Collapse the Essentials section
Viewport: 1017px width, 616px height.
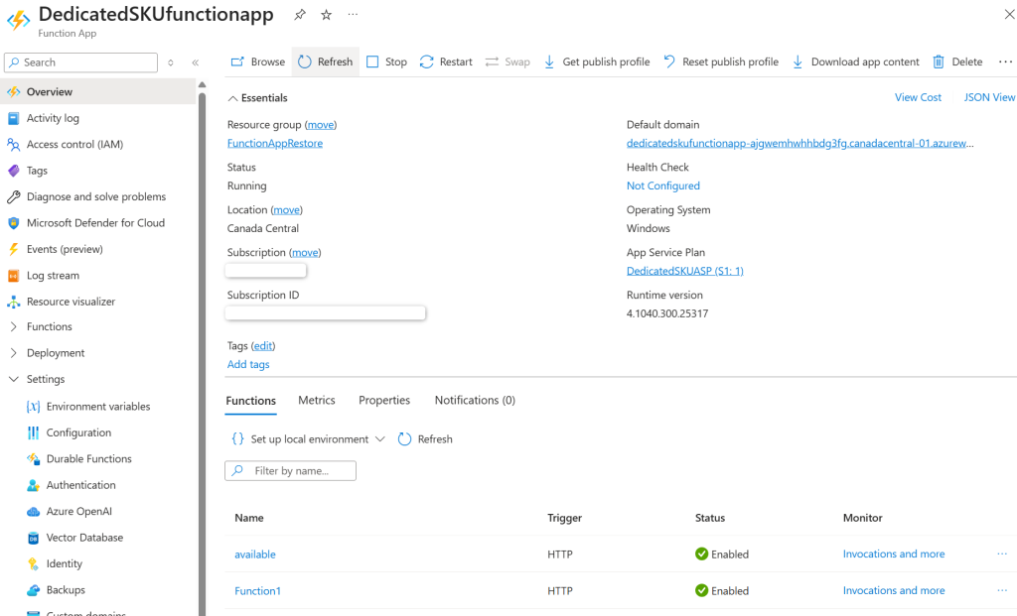click(257, 98)
